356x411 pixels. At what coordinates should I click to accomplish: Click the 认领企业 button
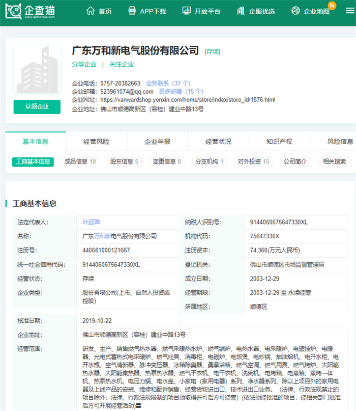pyautogui.click(x=37, y=106)
